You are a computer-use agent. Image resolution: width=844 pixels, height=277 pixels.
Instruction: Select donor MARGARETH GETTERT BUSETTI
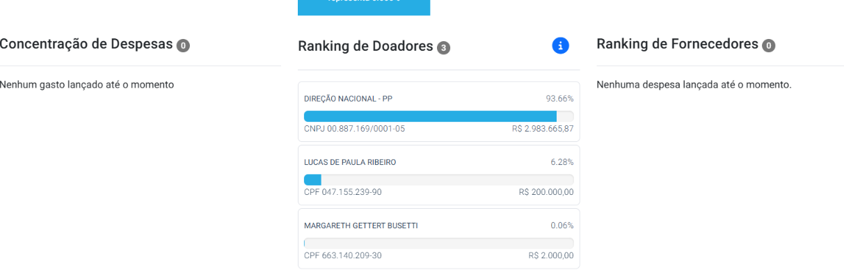coord(438,239)
